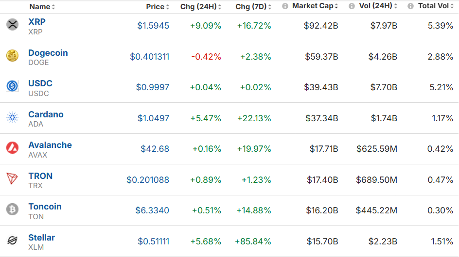Click the TRON triangular logo icon
The image size is (459, 257).
12,178
